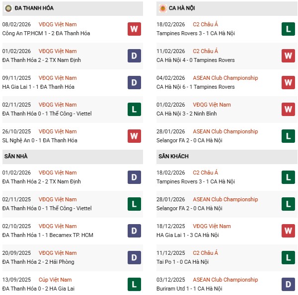The height and width of the screenshot is (295, 298).
Task: Click W badge for Công An TP.HCM match
Action: pyautogui.click(x=134, y=29)
